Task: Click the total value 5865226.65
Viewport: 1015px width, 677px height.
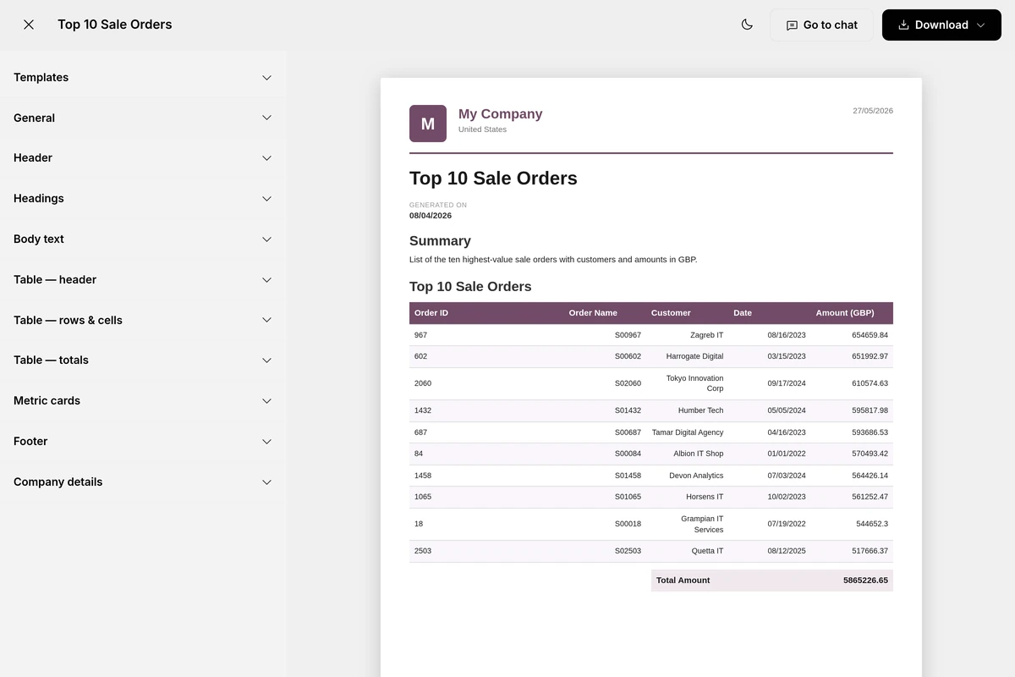Action: 865,581
